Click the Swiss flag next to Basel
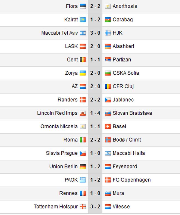 (107, 126)
